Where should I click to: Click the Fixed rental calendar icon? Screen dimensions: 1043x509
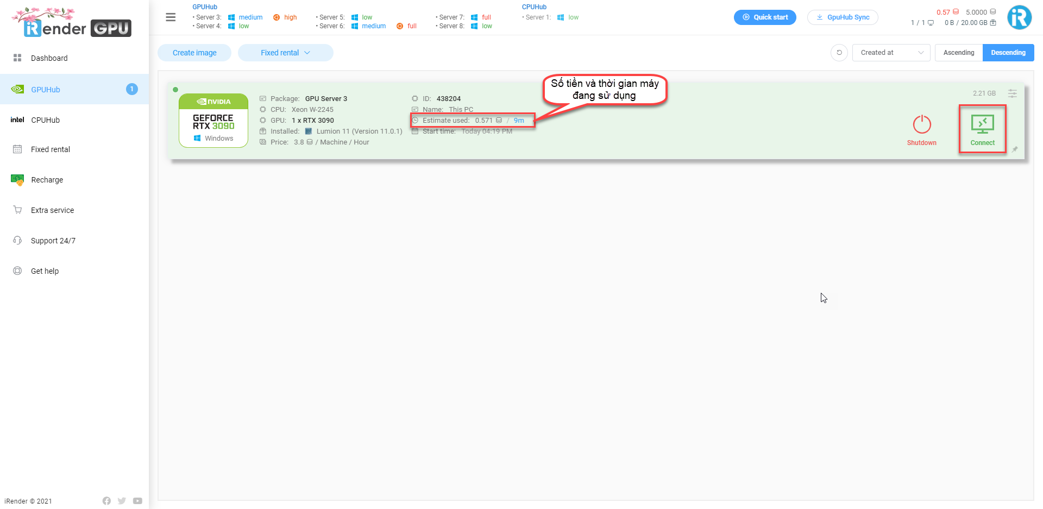click(17, 149)
